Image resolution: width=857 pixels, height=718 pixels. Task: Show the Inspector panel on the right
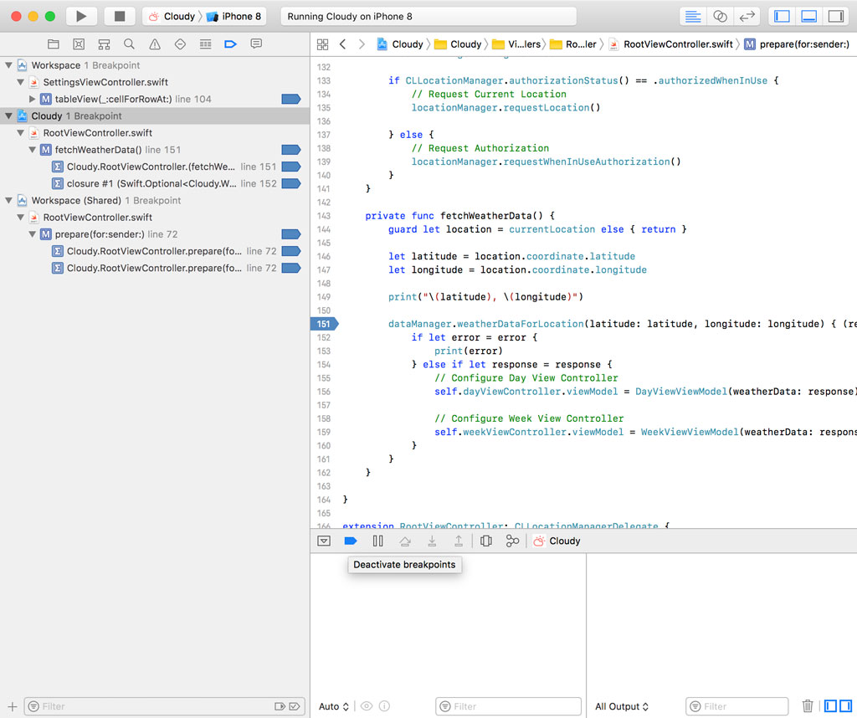coord(836,16)
